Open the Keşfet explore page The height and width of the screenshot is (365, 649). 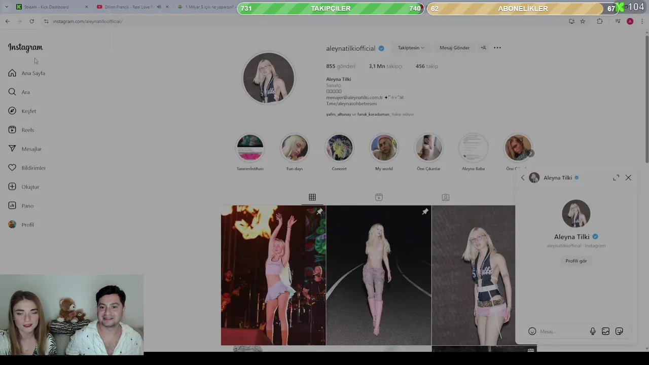click(x=22, y=111)
